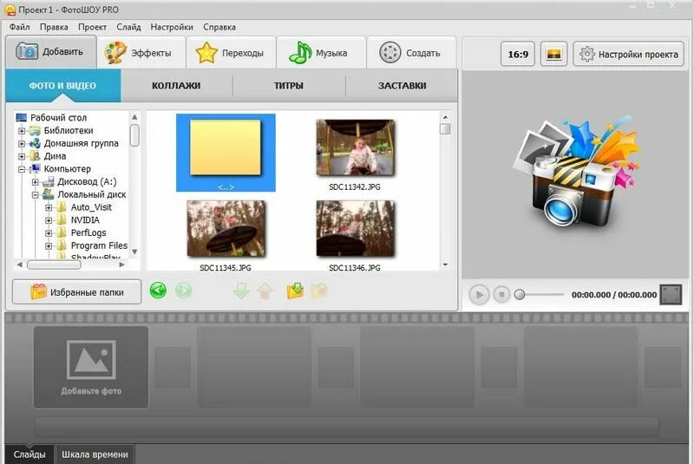Switch to КОЛЛАЖИ section
This screenshot has width=694, height=464.
click(176, 85)
